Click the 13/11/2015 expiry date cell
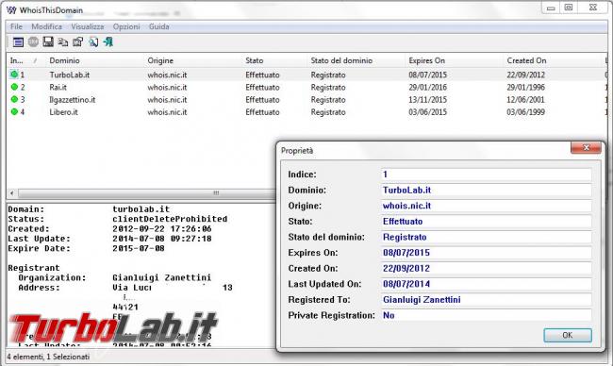The width and height of the screenshot is (613, 366). [x=428, y=100]
